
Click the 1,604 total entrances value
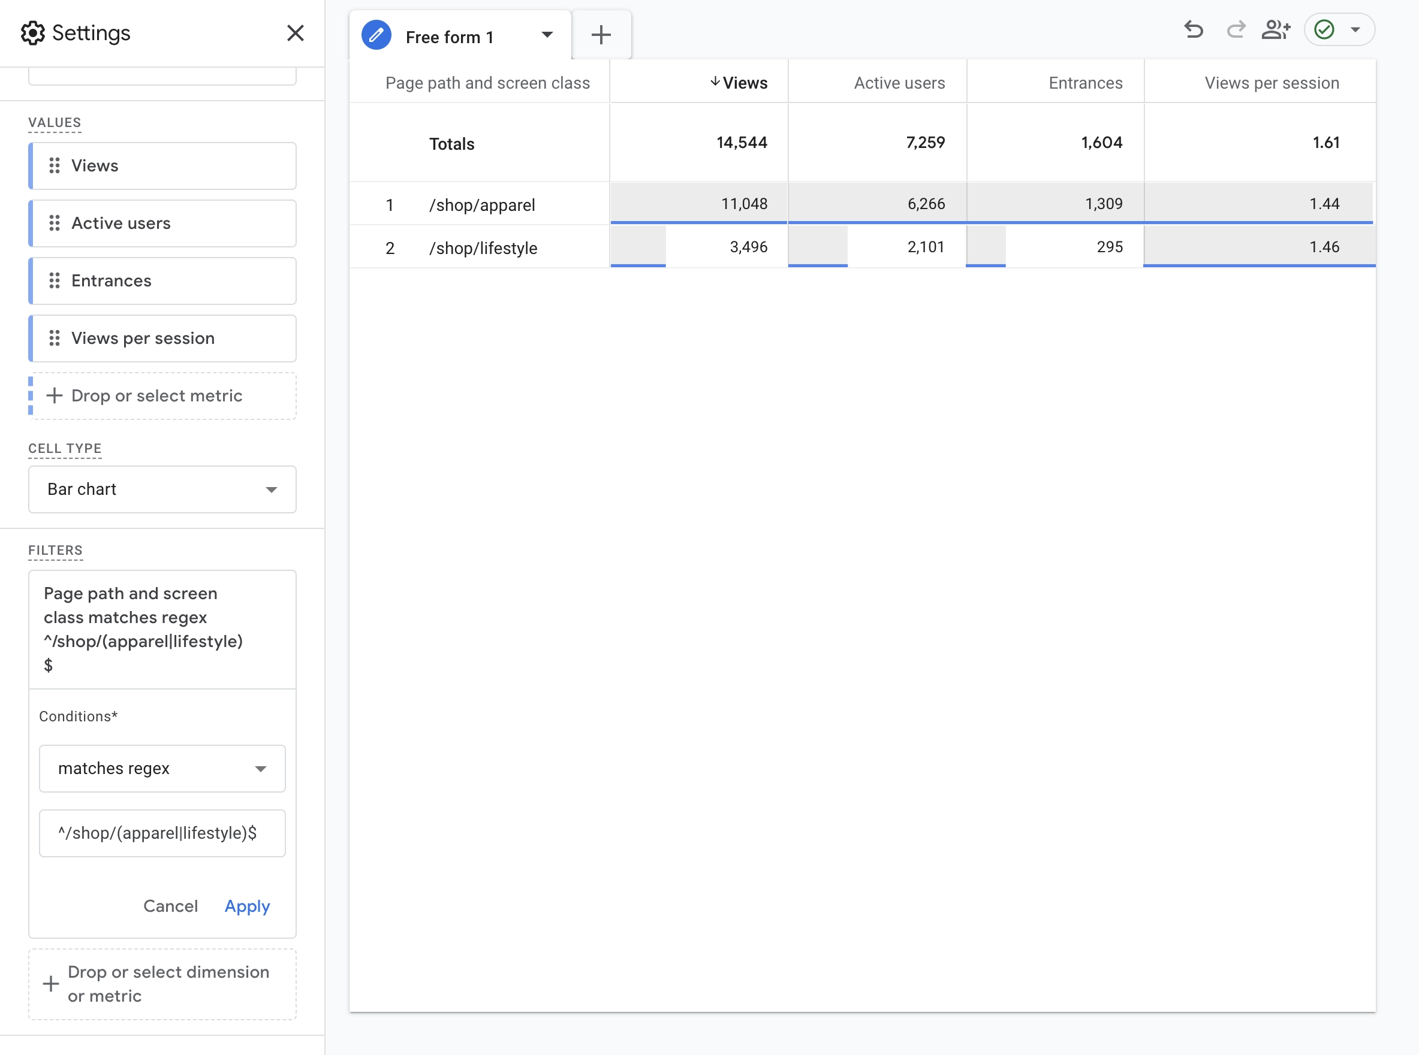tap(1101, 143)
